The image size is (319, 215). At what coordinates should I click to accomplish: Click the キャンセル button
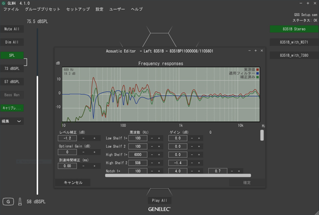pos(73,183)
